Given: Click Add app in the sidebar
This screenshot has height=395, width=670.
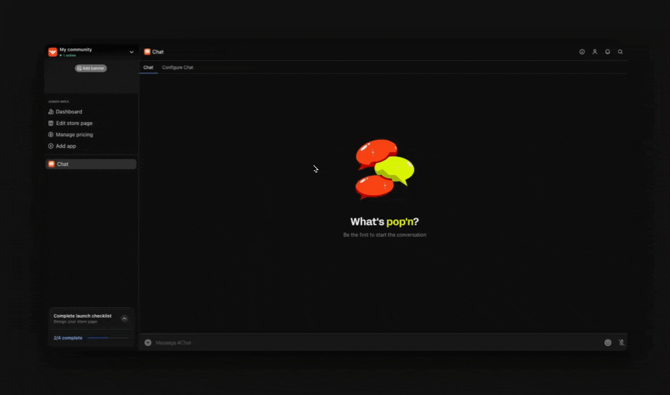Looking at the screenshot, I should (62, 146).
